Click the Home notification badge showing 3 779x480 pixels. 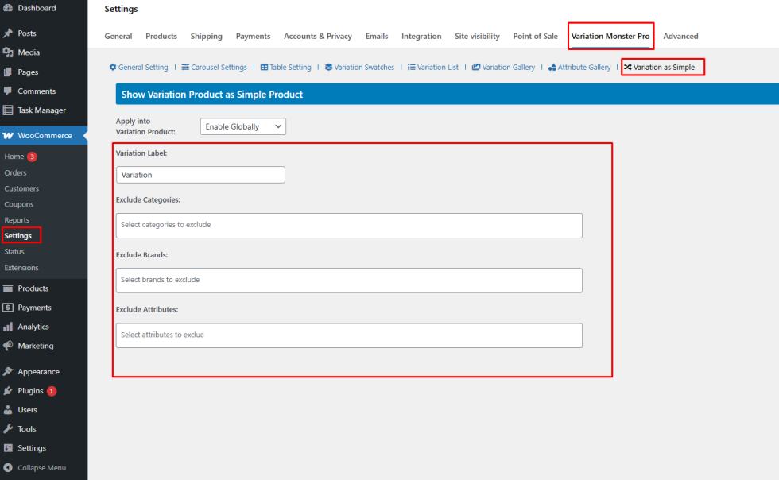pos(32,157)
